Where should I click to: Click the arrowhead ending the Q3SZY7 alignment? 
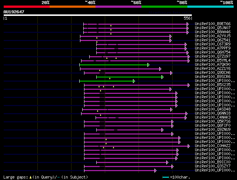(x=173, y=167)
